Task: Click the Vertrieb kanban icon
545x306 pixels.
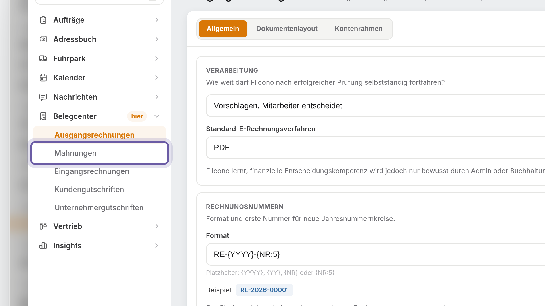Action: pos(43,226)
